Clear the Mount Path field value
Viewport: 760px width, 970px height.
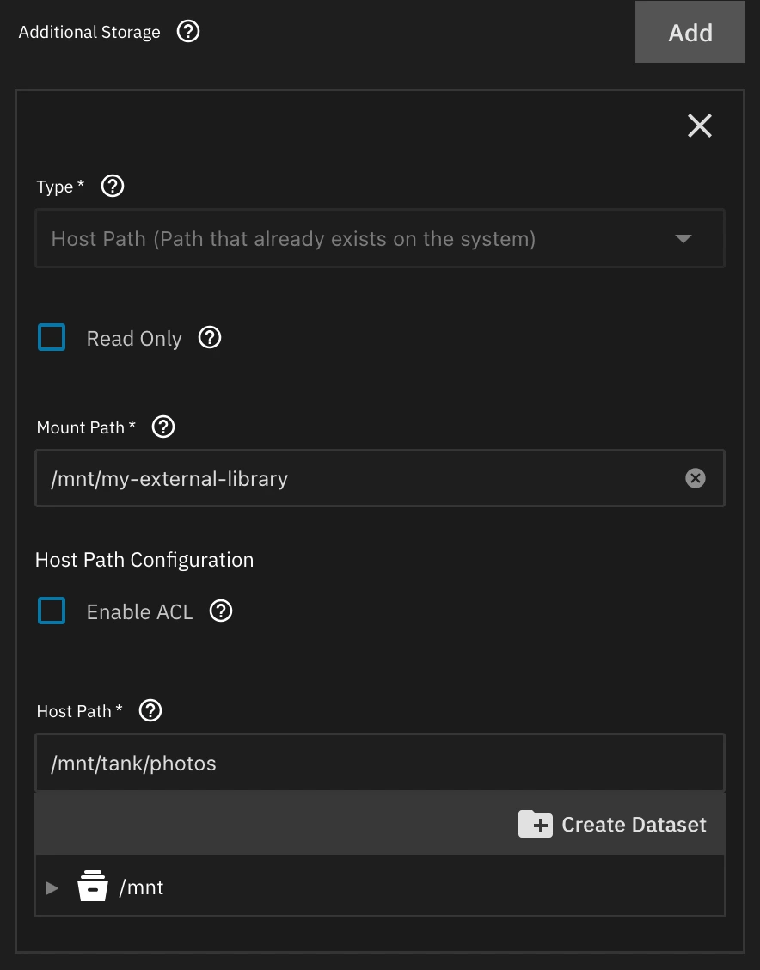tap(696, 478)
